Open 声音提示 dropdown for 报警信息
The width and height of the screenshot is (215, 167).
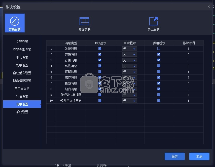coord(130,72)
